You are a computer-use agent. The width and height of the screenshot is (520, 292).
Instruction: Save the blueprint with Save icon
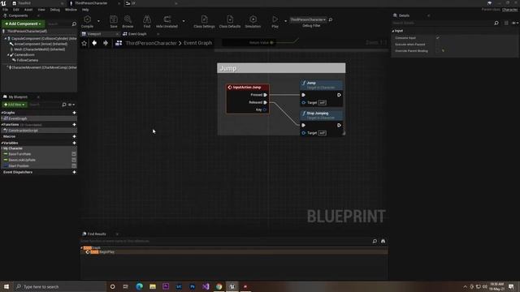tap(114, 19)
